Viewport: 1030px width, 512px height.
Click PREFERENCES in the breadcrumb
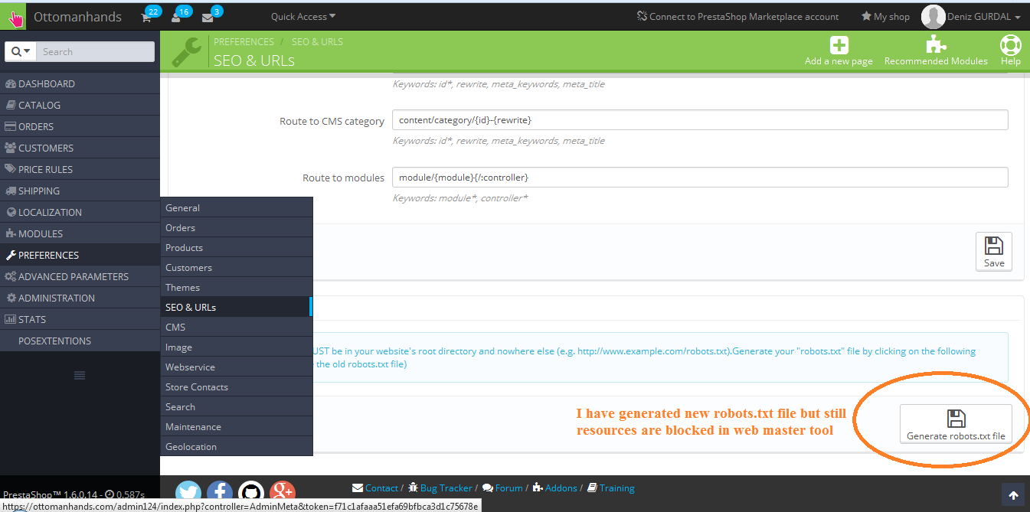click(244, 42)
